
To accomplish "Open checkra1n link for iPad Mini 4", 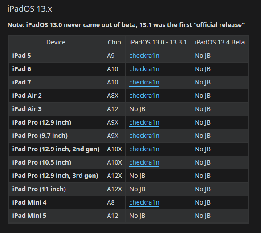I will pyautogui.click(x=144, y=202).
